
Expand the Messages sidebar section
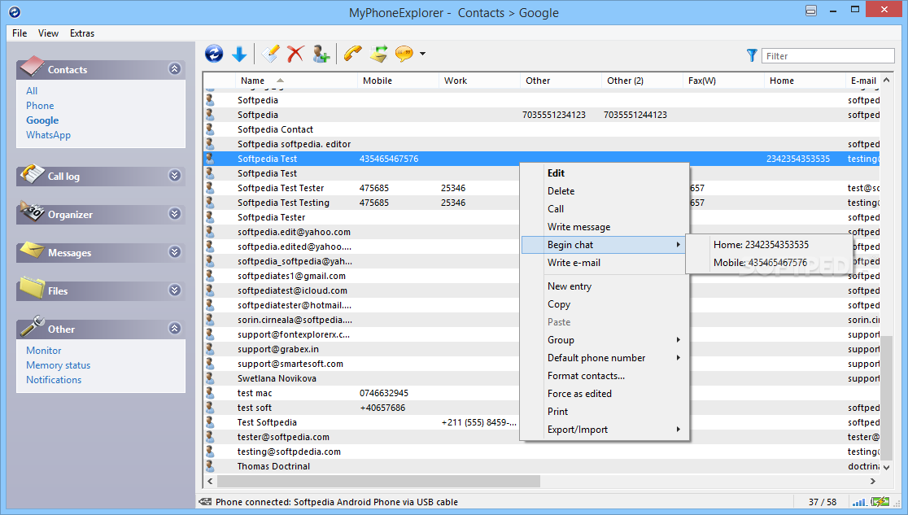pos(174,252)
